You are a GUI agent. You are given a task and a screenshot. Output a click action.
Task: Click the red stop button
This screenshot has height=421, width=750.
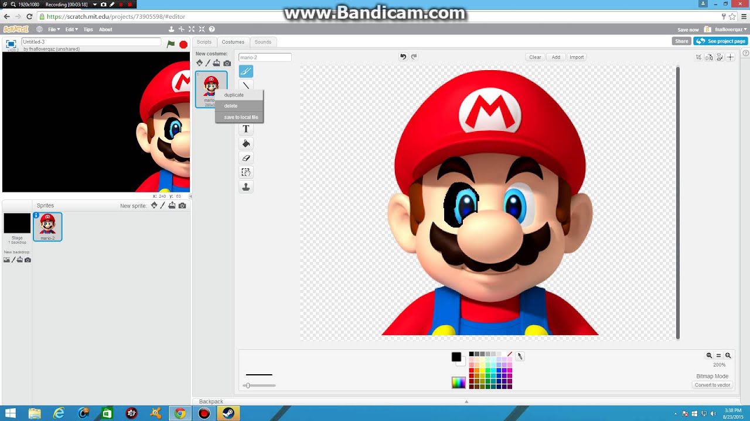[x=183, y=44]
